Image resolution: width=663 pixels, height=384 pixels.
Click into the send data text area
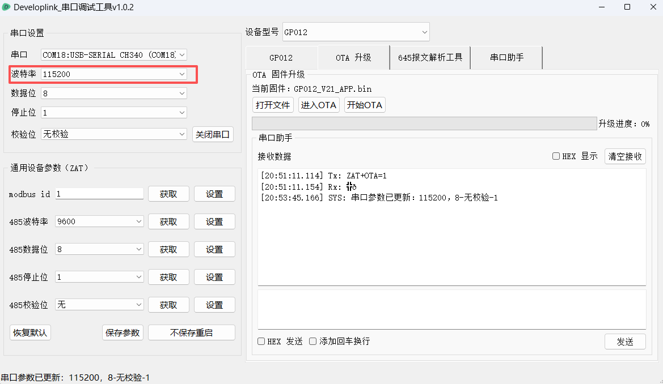point(451,309)
